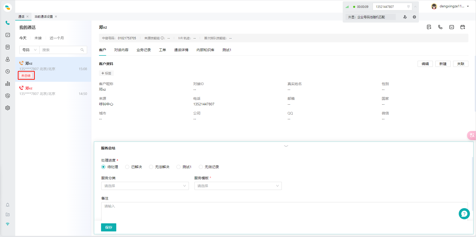
Task: Click the 编辑 button
Action: (425, 64)
